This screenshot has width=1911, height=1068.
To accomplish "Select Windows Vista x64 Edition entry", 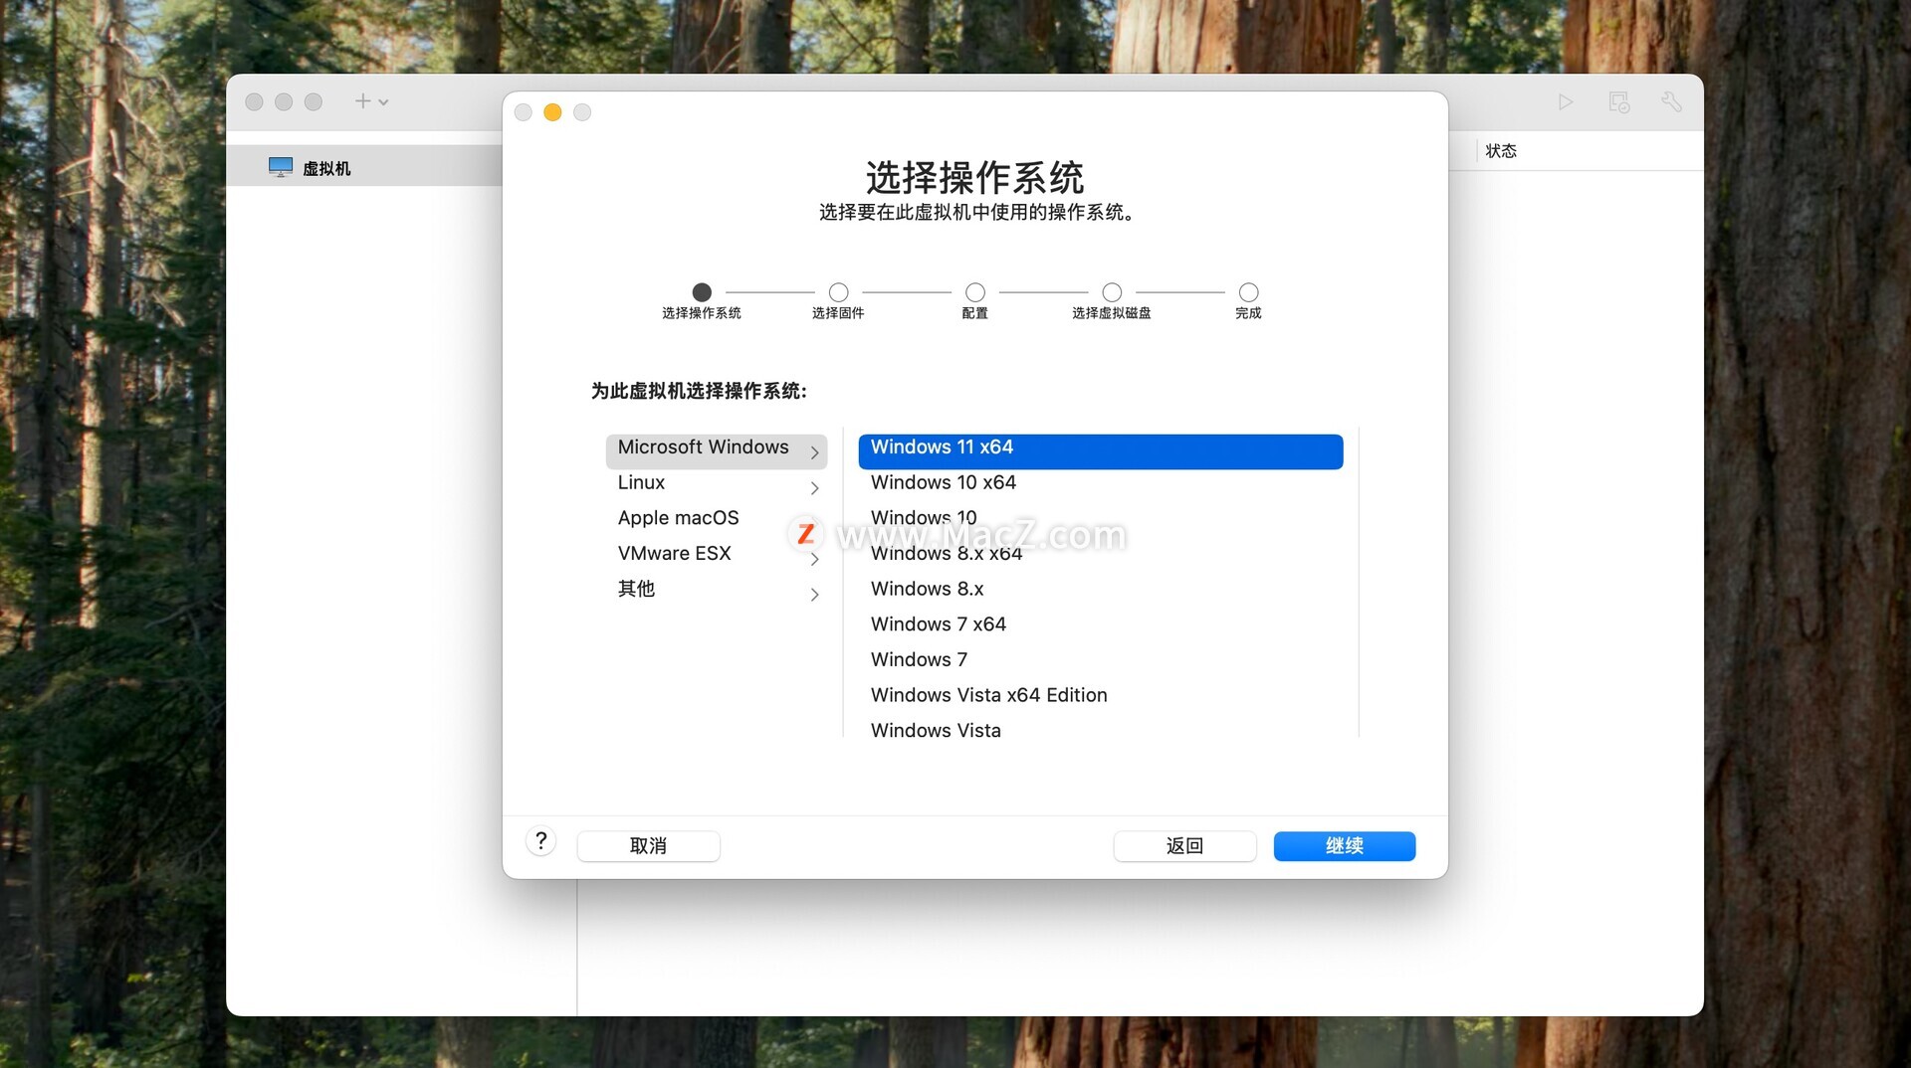I will click(x=1100, y=696).
